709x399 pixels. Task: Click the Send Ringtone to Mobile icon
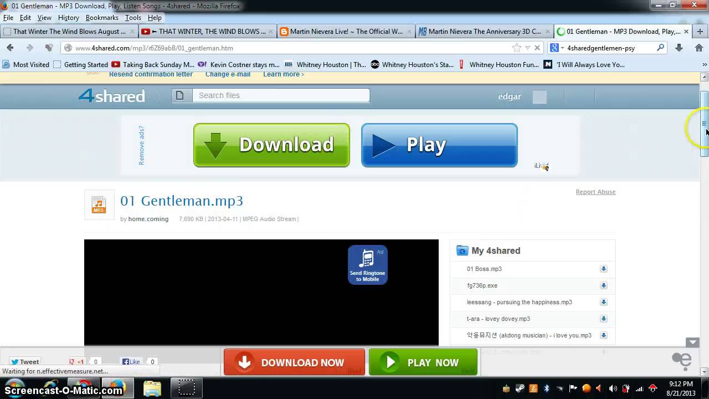click(367, 265)
